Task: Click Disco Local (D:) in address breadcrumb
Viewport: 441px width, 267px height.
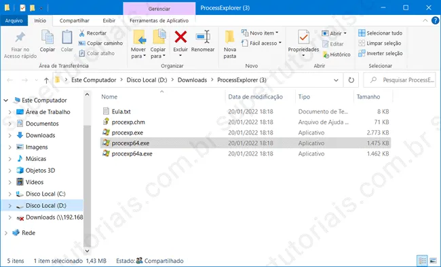Action: click(147, 80)
